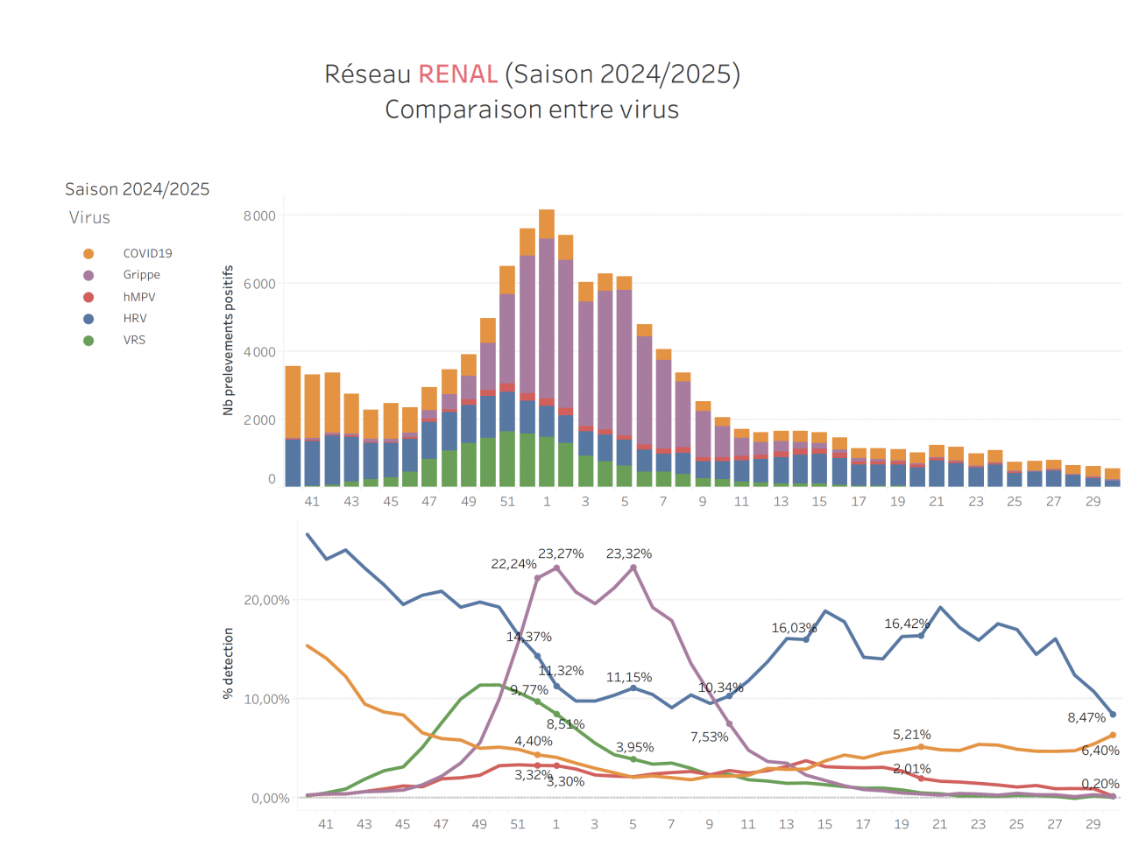Click the Grippe peak point labeled 23,32%
Image resolution: width=1139 pixels, height=853 pixels.
(x=633, y=567)
